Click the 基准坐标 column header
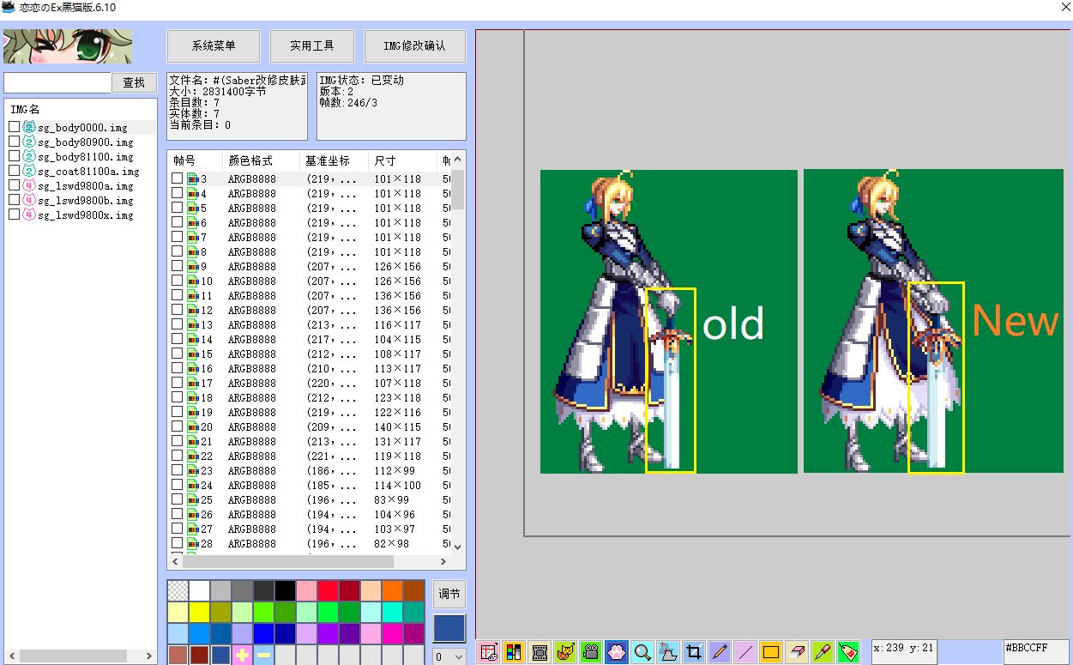Viewport: 1073px width, 665px height. click(335, 160)
